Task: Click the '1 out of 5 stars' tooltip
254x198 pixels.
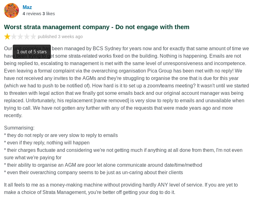Action: pos(32,52)
